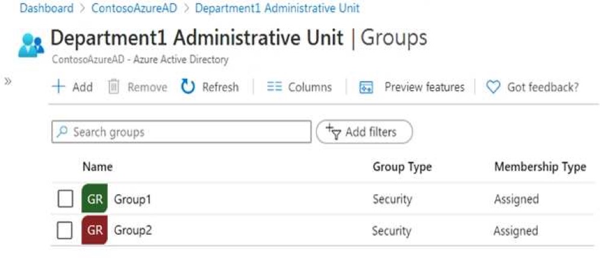Click ContosoAzureAD - Azure Active Directory subtitle
This screenshot has height=258, width=607.
point(140,60)
